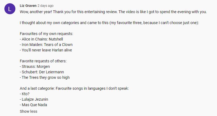Viewport: 217px width, 116px height.
Task: Click the "Strauss: Morgen" line
Action: [35, 66]
